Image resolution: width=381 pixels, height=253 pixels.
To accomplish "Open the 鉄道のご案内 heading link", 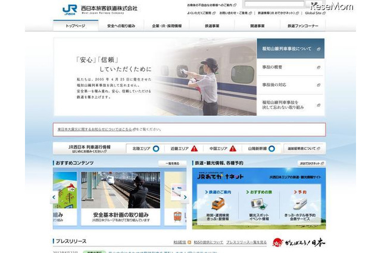I will (x=218, y=192).
